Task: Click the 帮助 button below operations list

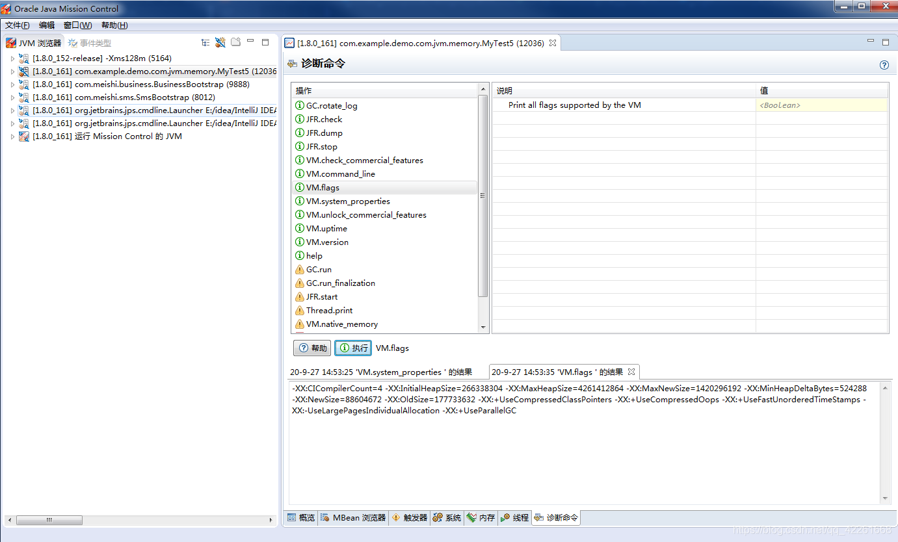Action: pyautogui.click(x=312, y=348)
